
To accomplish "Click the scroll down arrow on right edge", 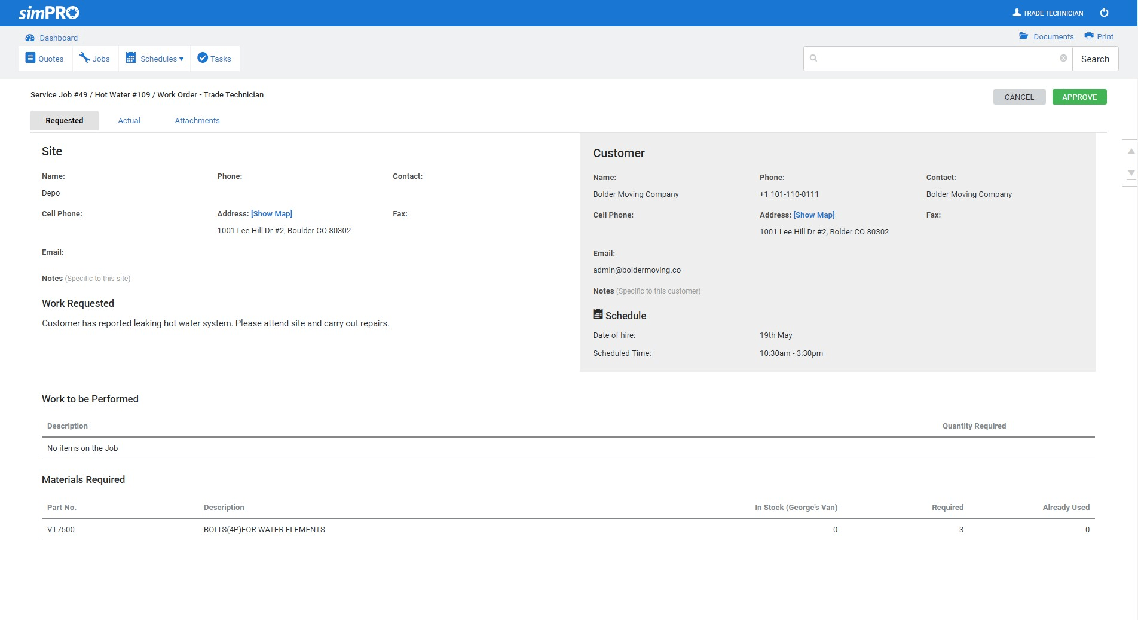I will pos(1131,173).
